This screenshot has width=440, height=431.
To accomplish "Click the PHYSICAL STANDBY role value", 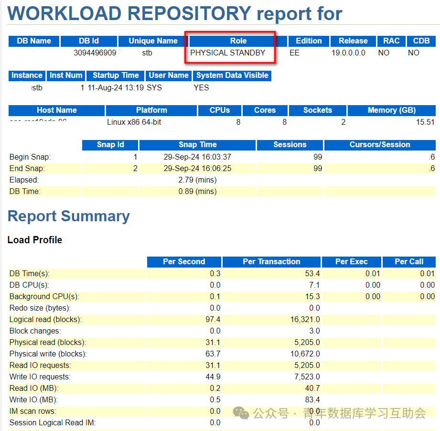I will [227, 53].
